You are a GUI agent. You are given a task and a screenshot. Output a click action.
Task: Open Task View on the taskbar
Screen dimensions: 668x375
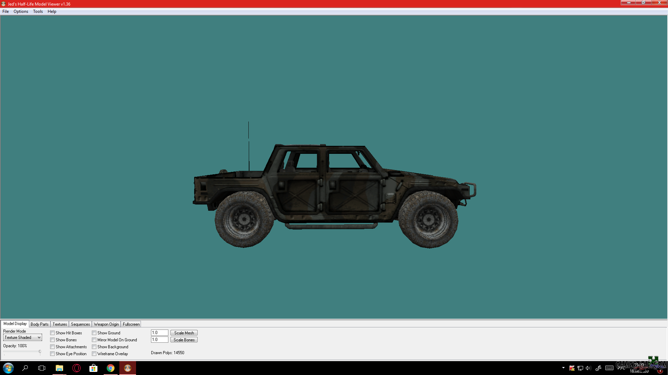[42, 368]
